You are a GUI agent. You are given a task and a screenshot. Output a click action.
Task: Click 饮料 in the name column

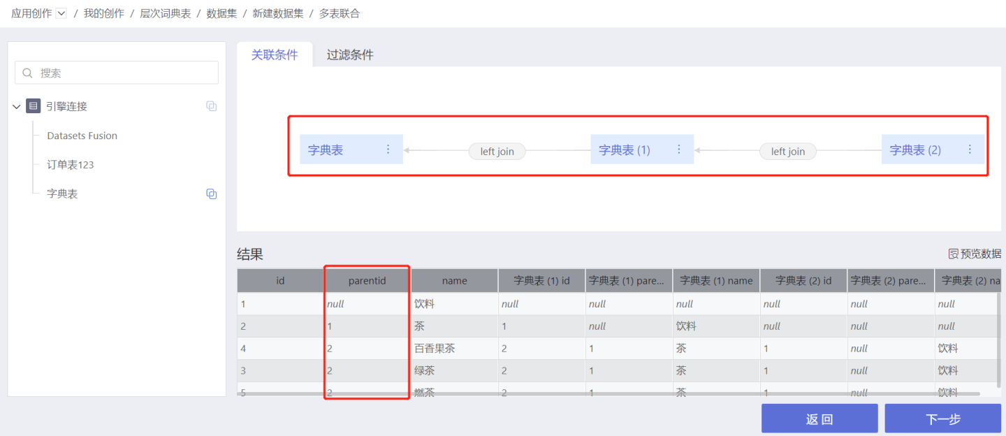pos(454,304)
